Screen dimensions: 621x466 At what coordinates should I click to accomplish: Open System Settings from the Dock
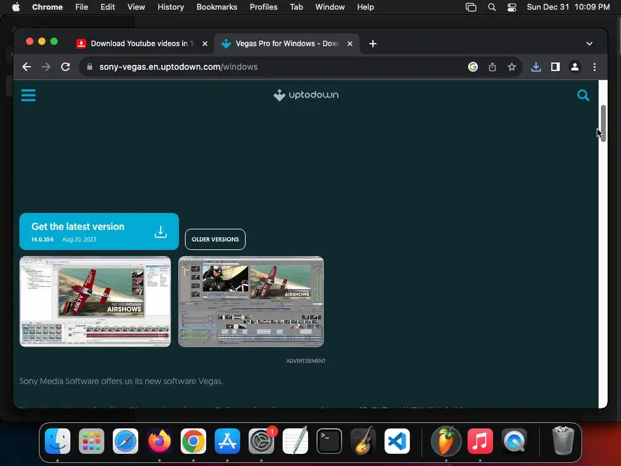tap(261, 441)
